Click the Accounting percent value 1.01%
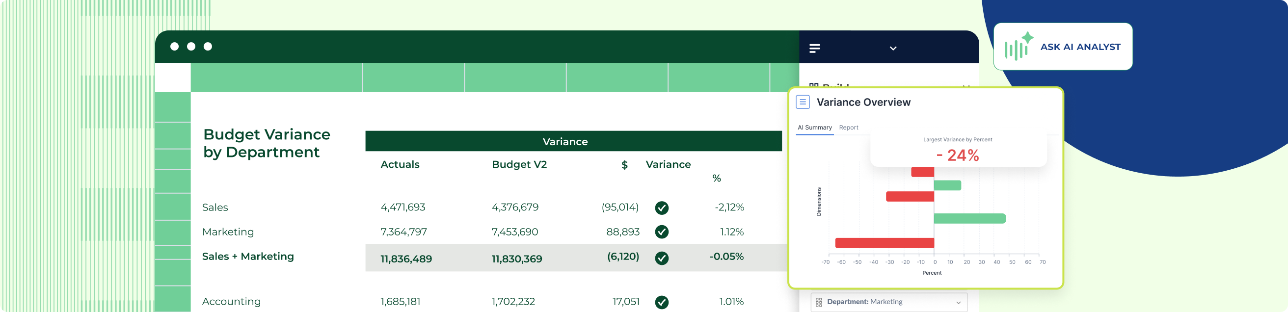1288x312 pixels. coord(731,302)
